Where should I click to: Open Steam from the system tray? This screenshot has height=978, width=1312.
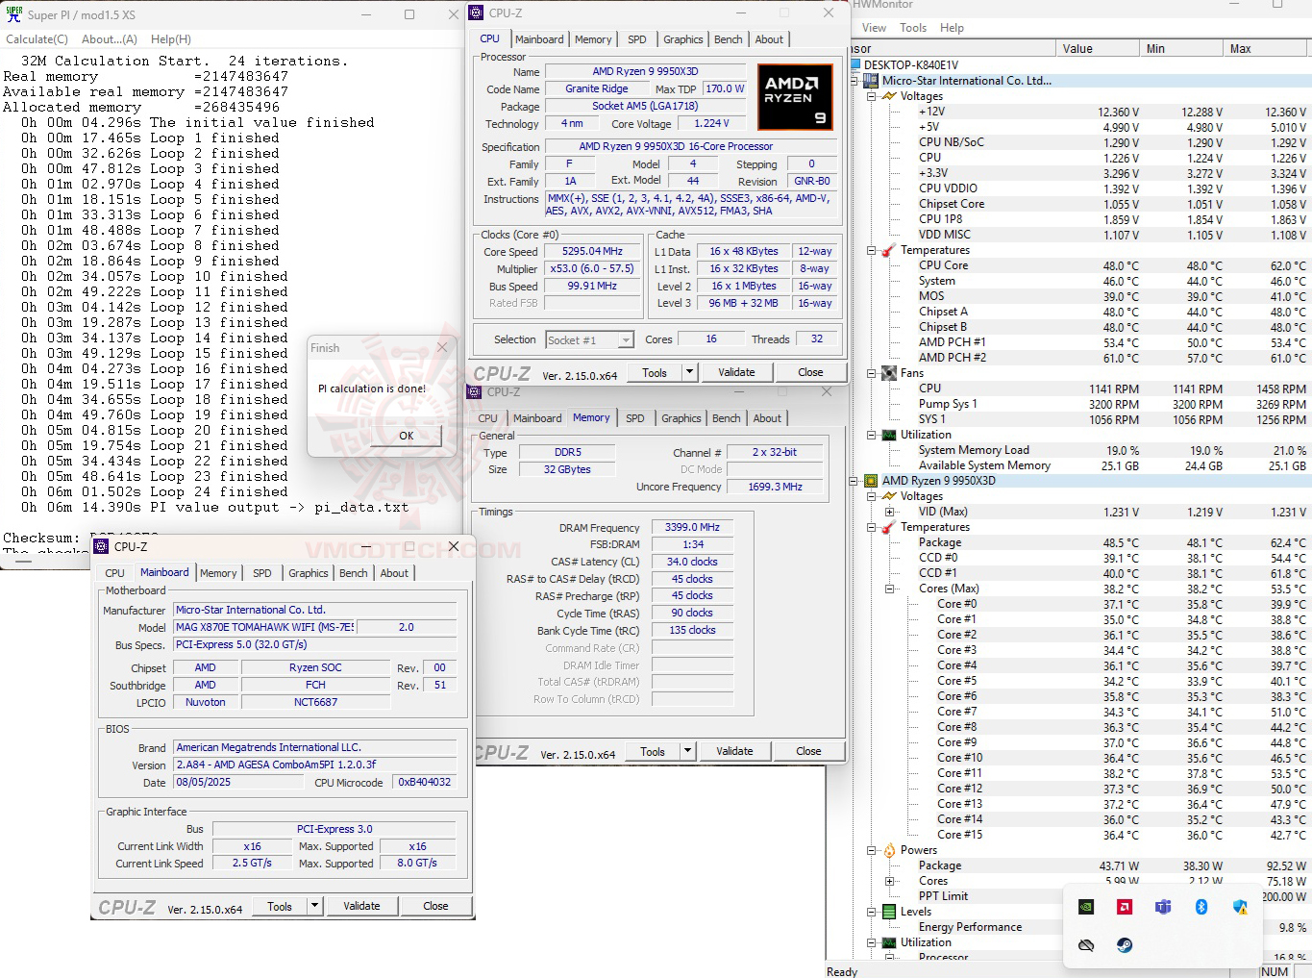[1124, 945]
